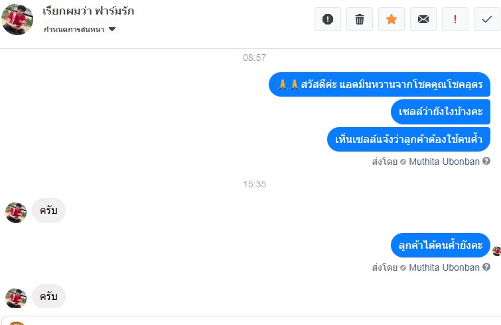Open the first Muthita Ubonban sender link
The image size is (501, 325).
point(444,162)
